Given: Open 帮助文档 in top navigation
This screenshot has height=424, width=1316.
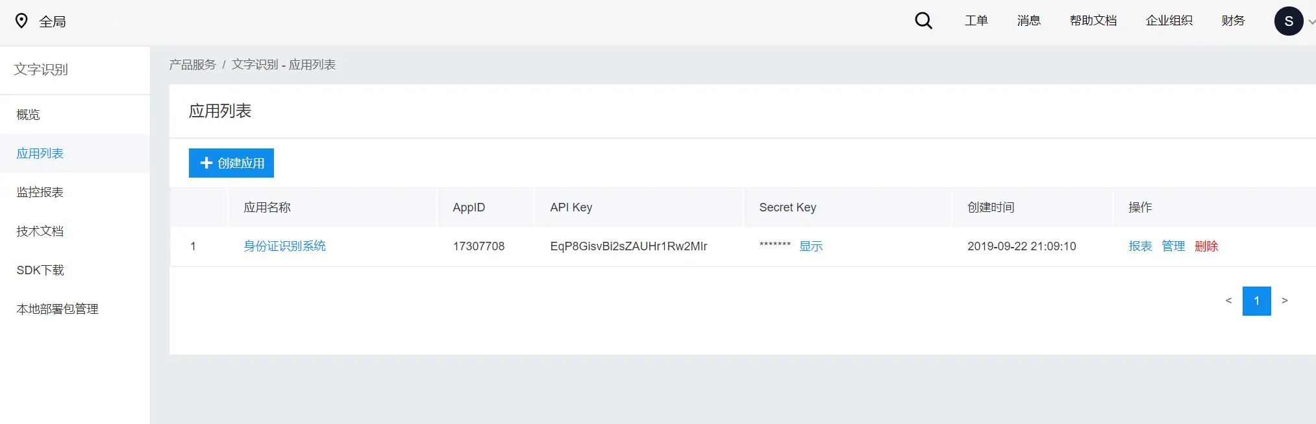Looking at the screenshot, I should pos(1093,21).
